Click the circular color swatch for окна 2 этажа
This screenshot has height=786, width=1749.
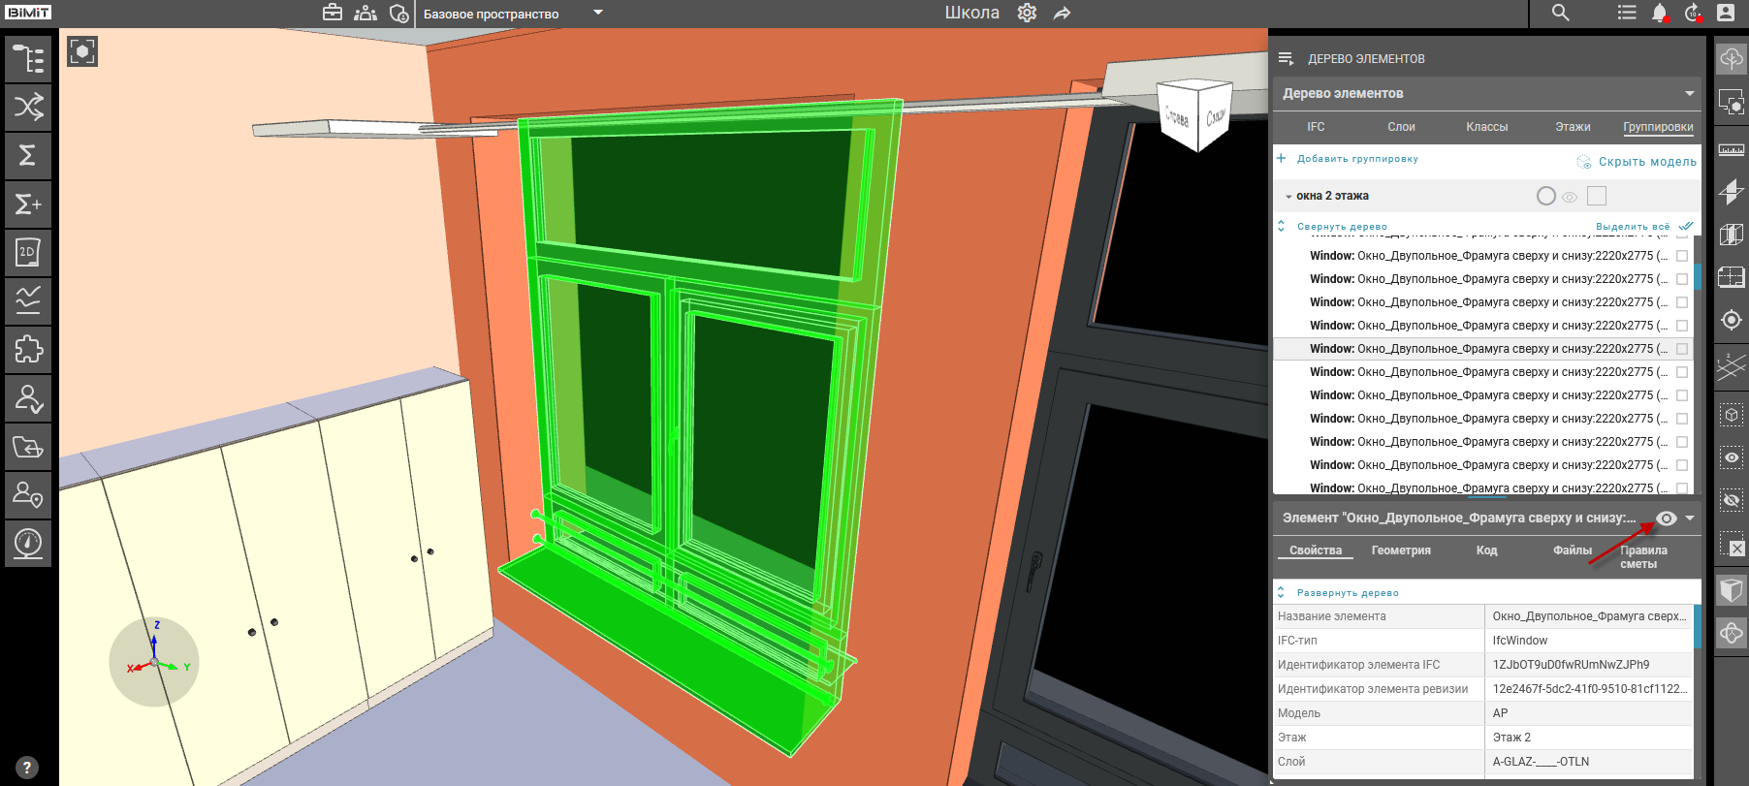1546,196
